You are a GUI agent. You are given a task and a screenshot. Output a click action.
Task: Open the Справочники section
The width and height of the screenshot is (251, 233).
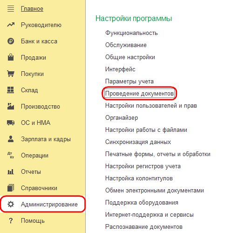[39, 188]
